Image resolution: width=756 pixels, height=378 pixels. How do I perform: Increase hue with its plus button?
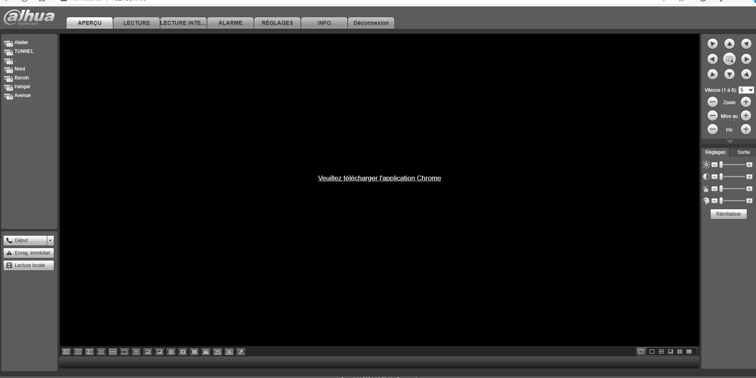[x=749, y=201]
